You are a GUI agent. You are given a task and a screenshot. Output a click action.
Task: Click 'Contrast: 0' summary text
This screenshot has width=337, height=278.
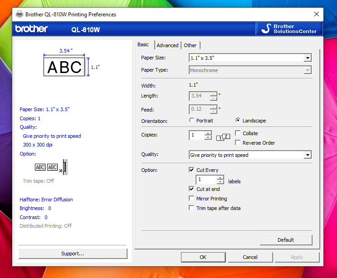point(34,217)
